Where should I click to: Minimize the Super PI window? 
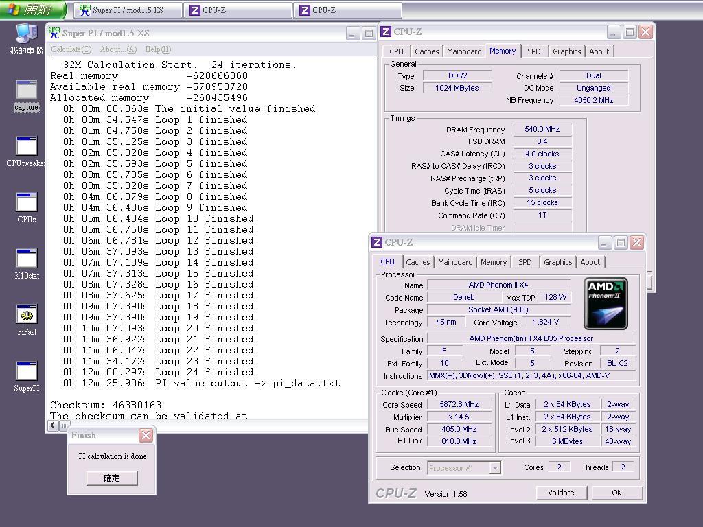pyautogui.click(x=353, y=34)
